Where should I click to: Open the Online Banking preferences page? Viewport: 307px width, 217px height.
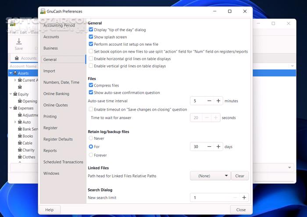coord(56,94)
